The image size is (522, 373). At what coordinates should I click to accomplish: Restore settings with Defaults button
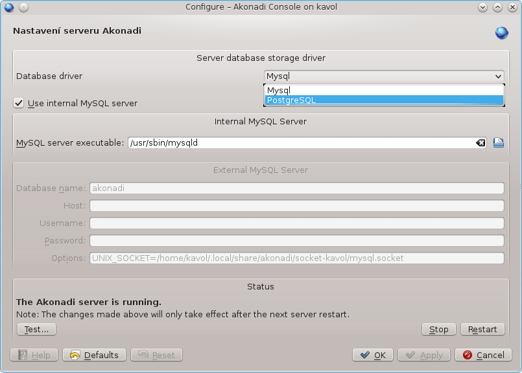(95, 355)
